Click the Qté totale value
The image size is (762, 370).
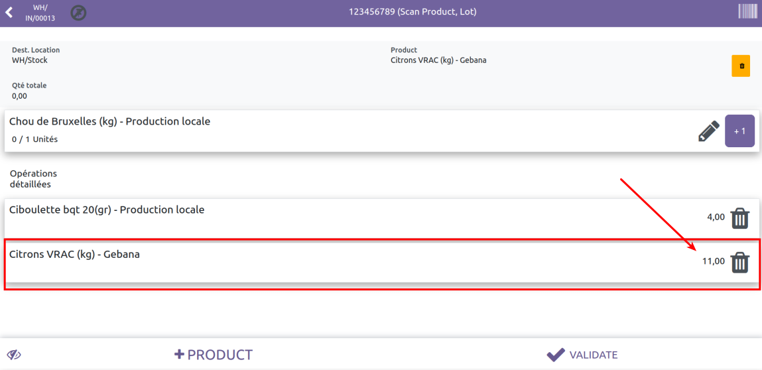(x=20, y=96)
